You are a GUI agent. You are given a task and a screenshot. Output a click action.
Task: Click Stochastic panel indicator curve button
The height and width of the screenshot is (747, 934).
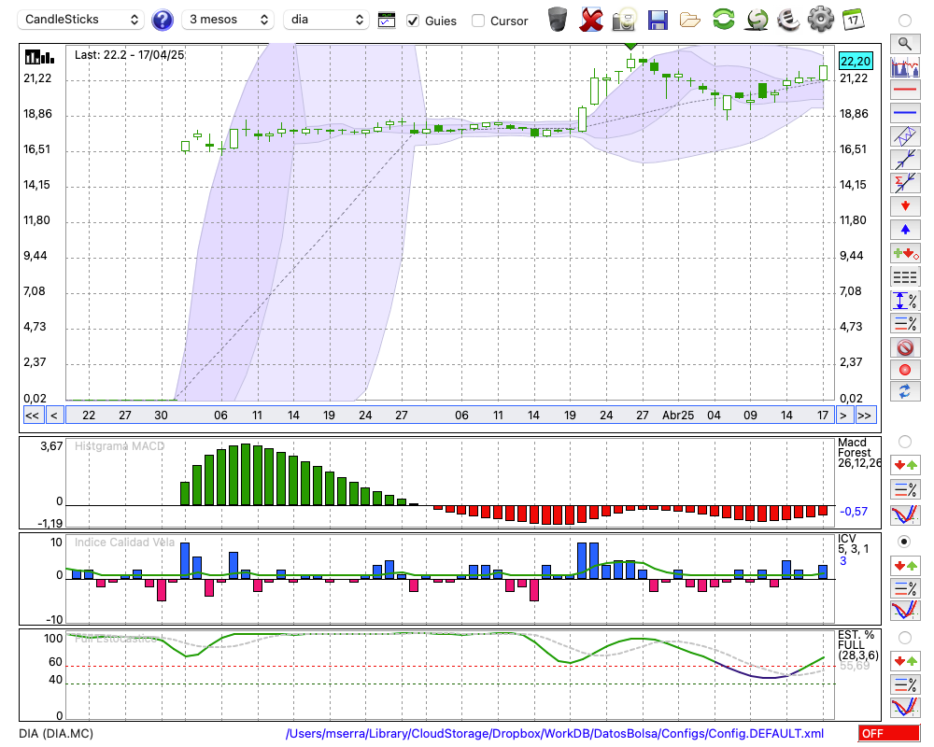(905, 708)
